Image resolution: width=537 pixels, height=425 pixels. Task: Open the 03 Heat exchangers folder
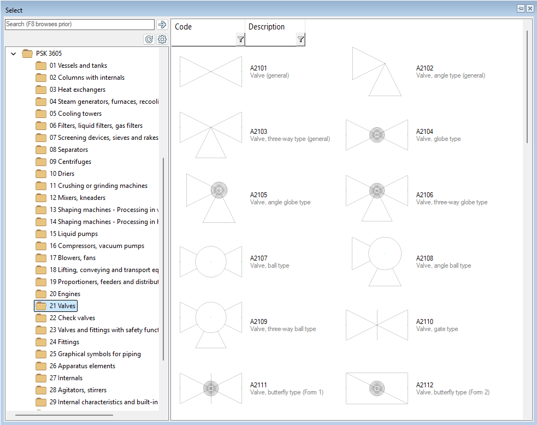[x=77, y=90]
